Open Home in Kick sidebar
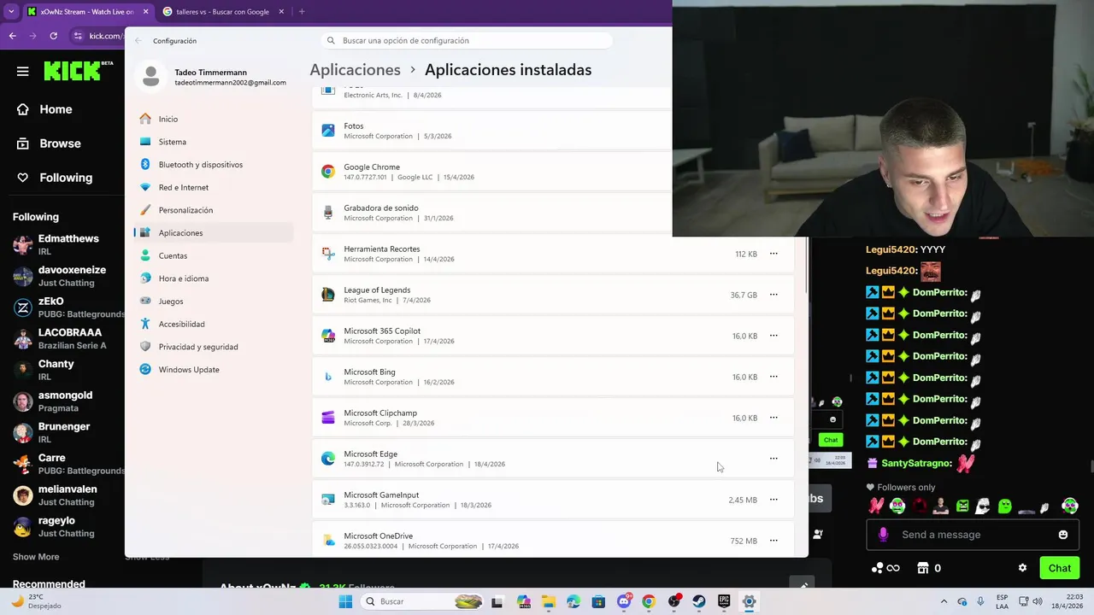Screen dimensions: 1094x615 pyautogui.click(x=56, y=109)
